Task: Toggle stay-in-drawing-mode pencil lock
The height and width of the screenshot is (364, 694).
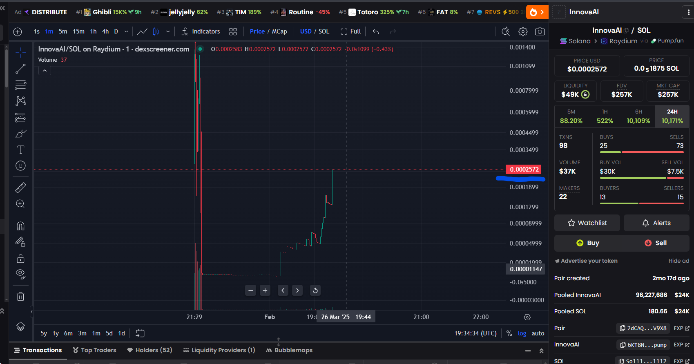Action: click(20, 242)
